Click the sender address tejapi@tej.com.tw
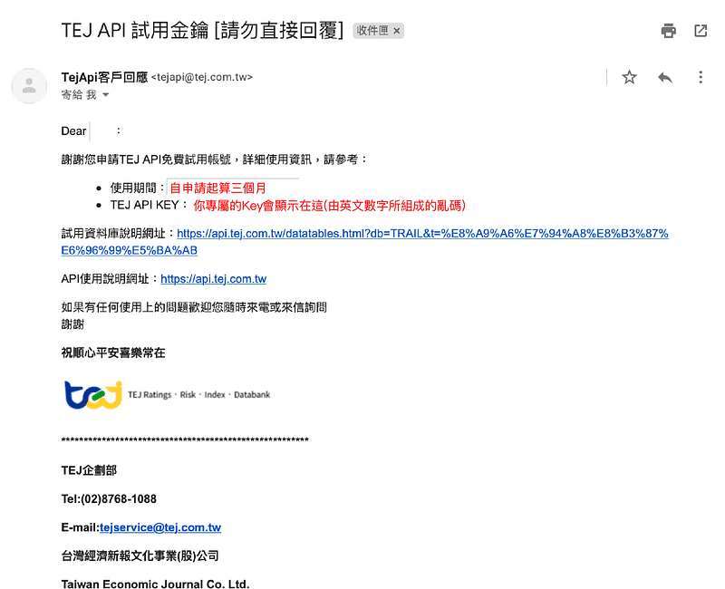The width and height of the screenshot is (725, 589). tap(202, 78)
